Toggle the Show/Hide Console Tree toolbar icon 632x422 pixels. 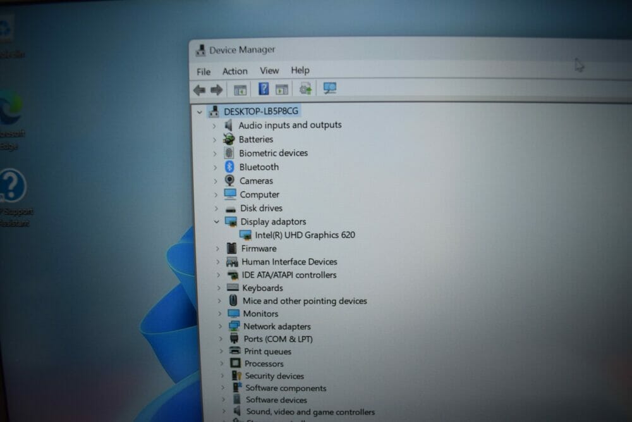240,90
